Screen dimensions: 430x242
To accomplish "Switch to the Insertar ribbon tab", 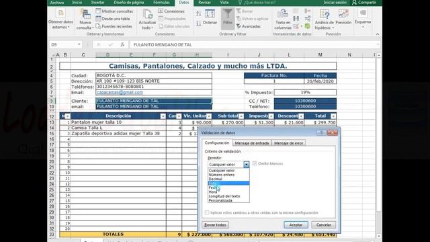I will (x=97, y=3).
